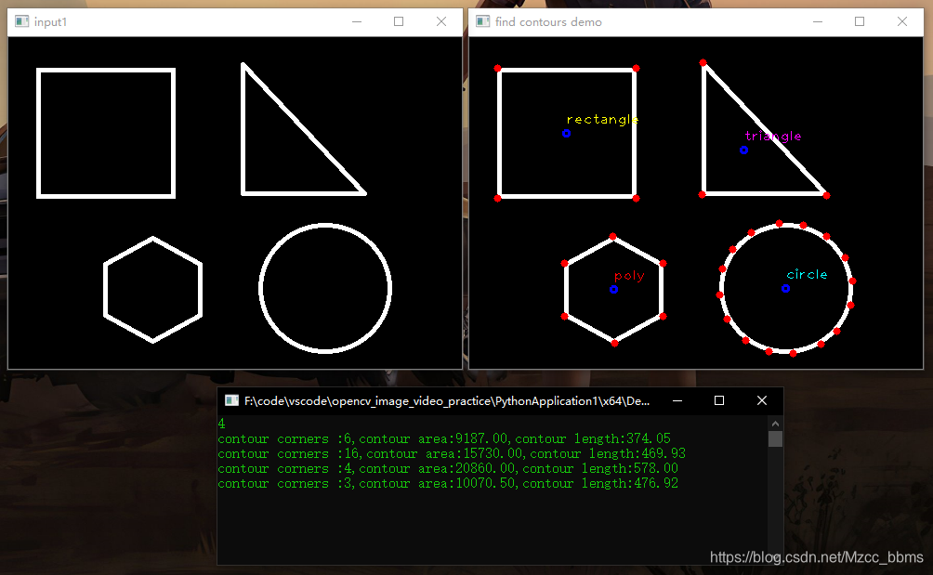
Task: Close the console window
Action: (762, 400)
